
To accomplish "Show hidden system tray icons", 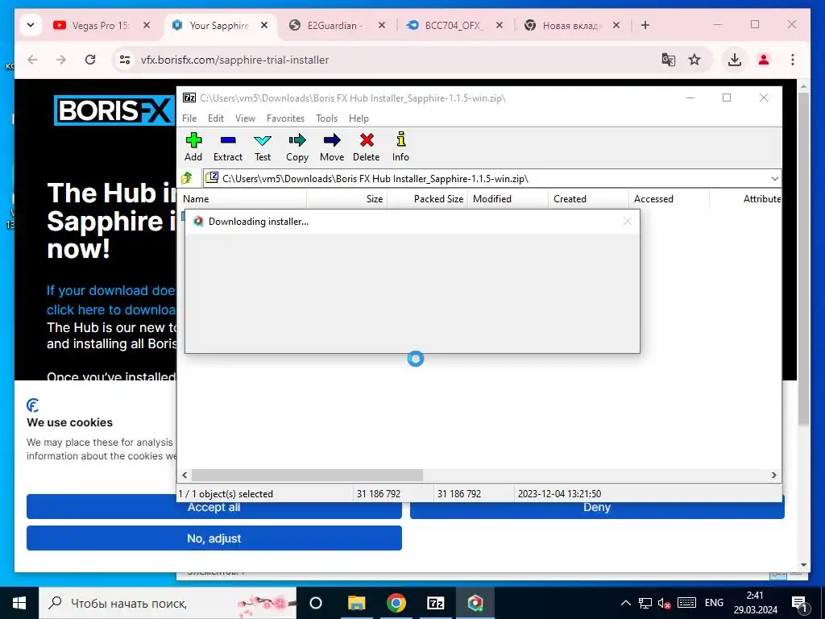I will tap(625, 603).
